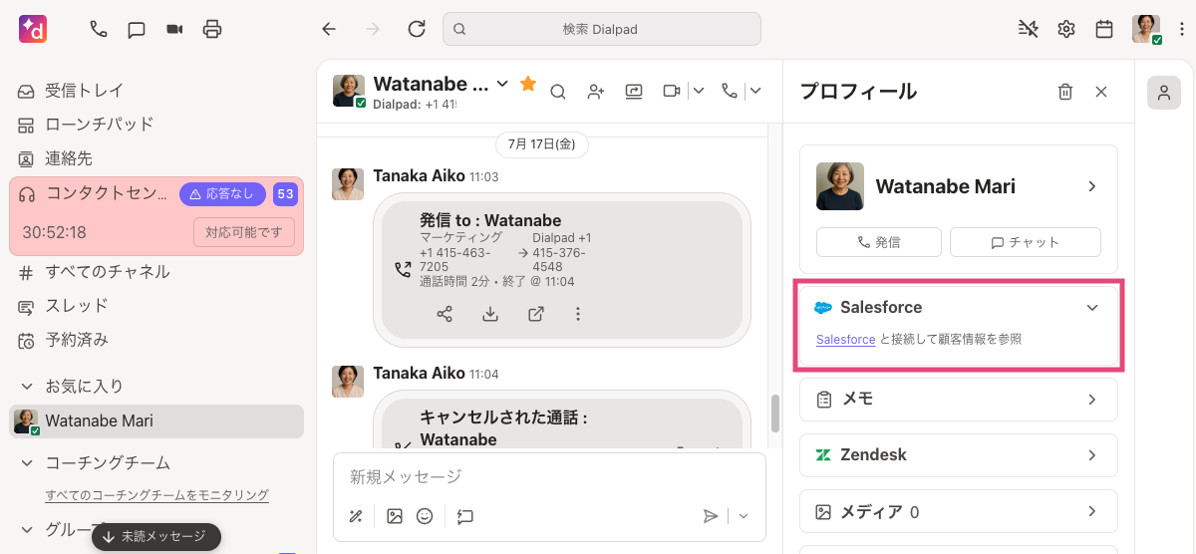
Task: Send the message with arrow icon
Action: (711, 516)
